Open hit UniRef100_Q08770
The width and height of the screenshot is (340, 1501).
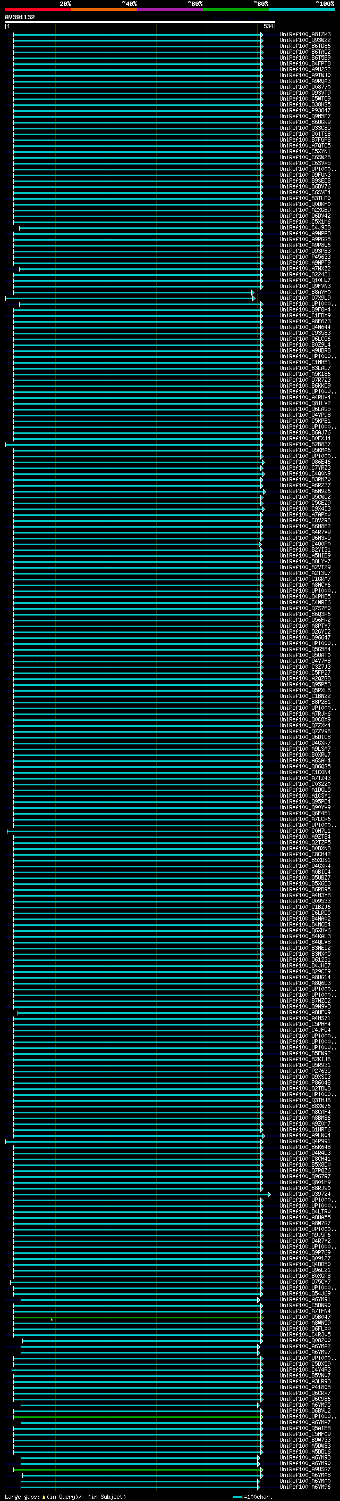coord(305,87)
